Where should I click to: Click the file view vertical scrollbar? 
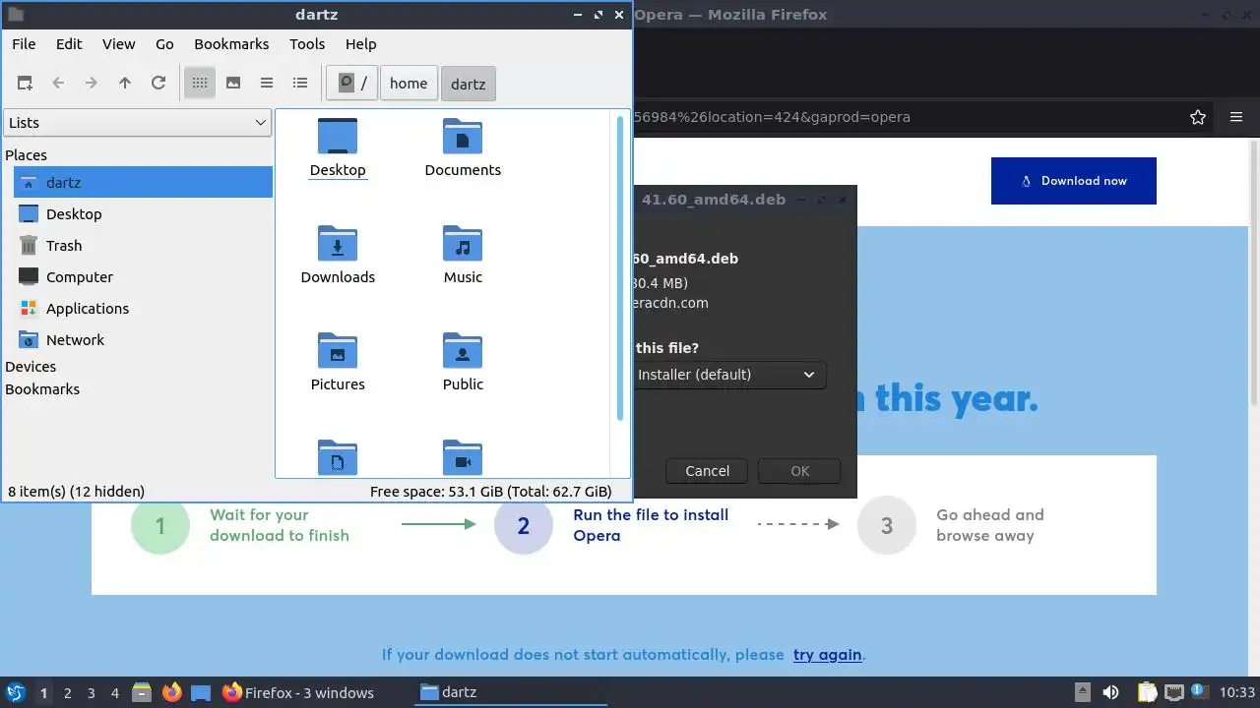620,268
